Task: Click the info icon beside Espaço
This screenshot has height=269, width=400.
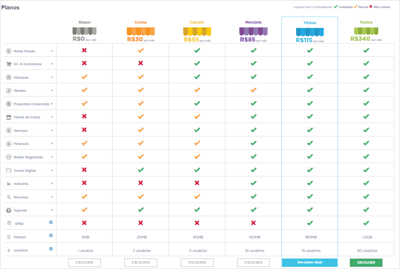Action: (51, 235)
